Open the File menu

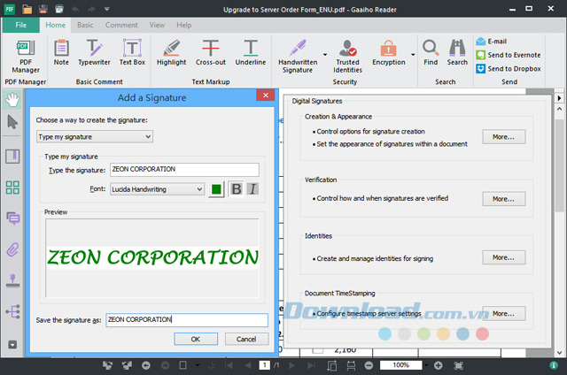tap(21, 25)
